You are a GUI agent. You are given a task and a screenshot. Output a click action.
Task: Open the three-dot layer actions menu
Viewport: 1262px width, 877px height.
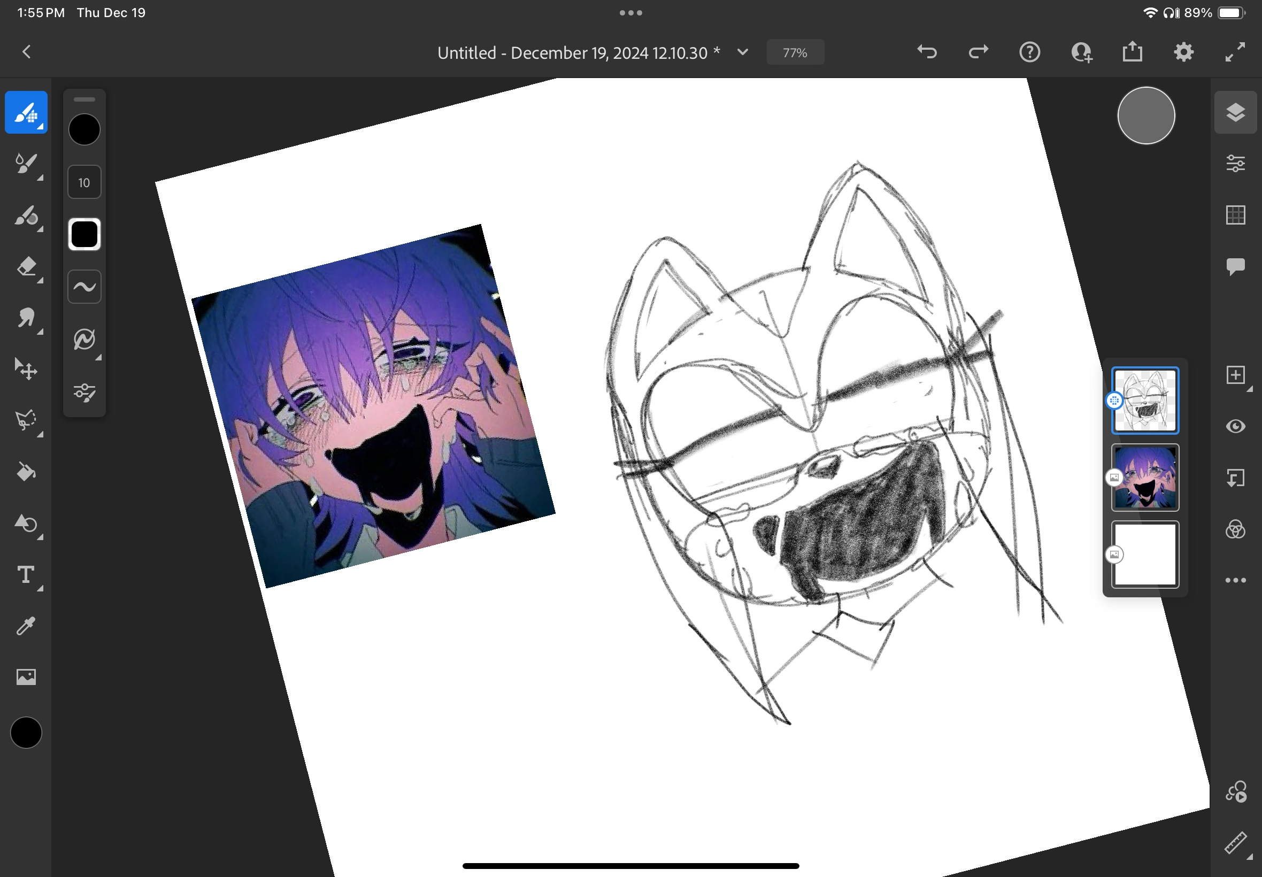pyautogui.click(x=1236, y=580)
